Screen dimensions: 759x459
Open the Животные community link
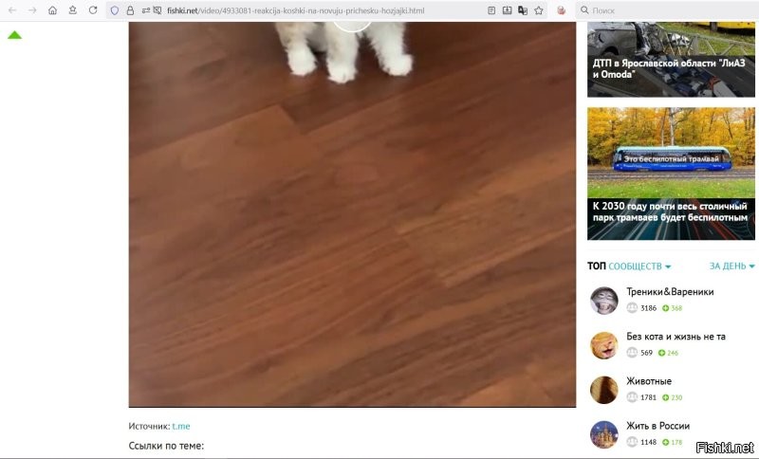[x=649, y=381]
